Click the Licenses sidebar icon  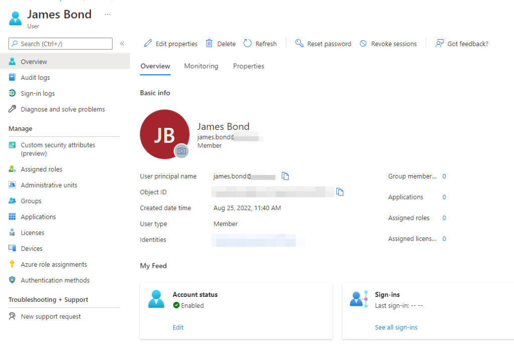(x=12, y=232)
